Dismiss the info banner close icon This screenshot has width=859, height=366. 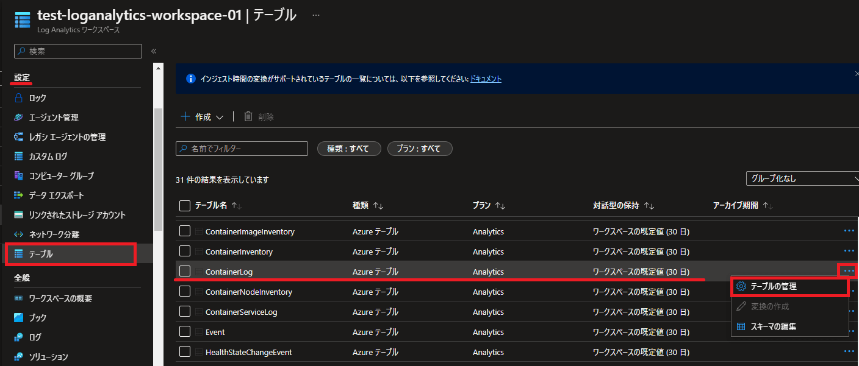(856, 74)
